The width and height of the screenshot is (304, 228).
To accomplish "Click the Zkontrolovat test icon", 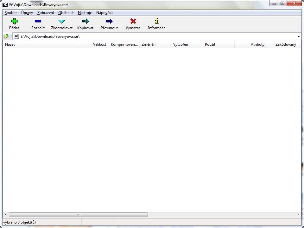I will pos(62,21).
